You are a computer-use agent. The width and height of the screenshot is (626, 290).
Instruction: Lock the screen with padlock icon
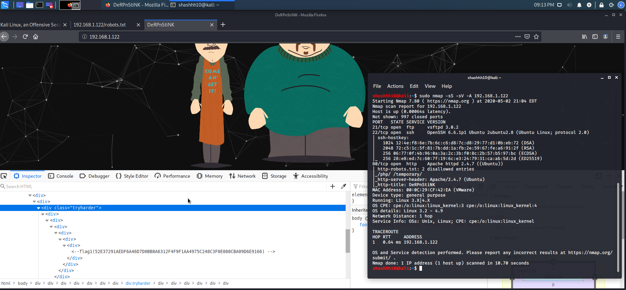[602, 5]
